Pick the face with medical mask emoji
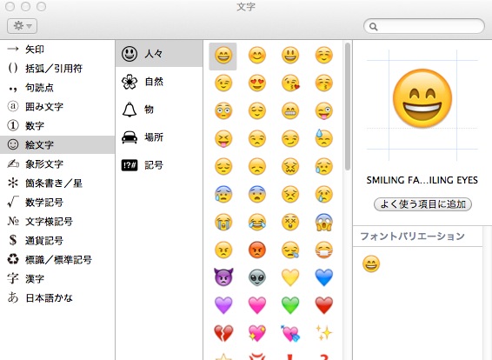Viewport: 492px width, 360px height. pos(324,250)
